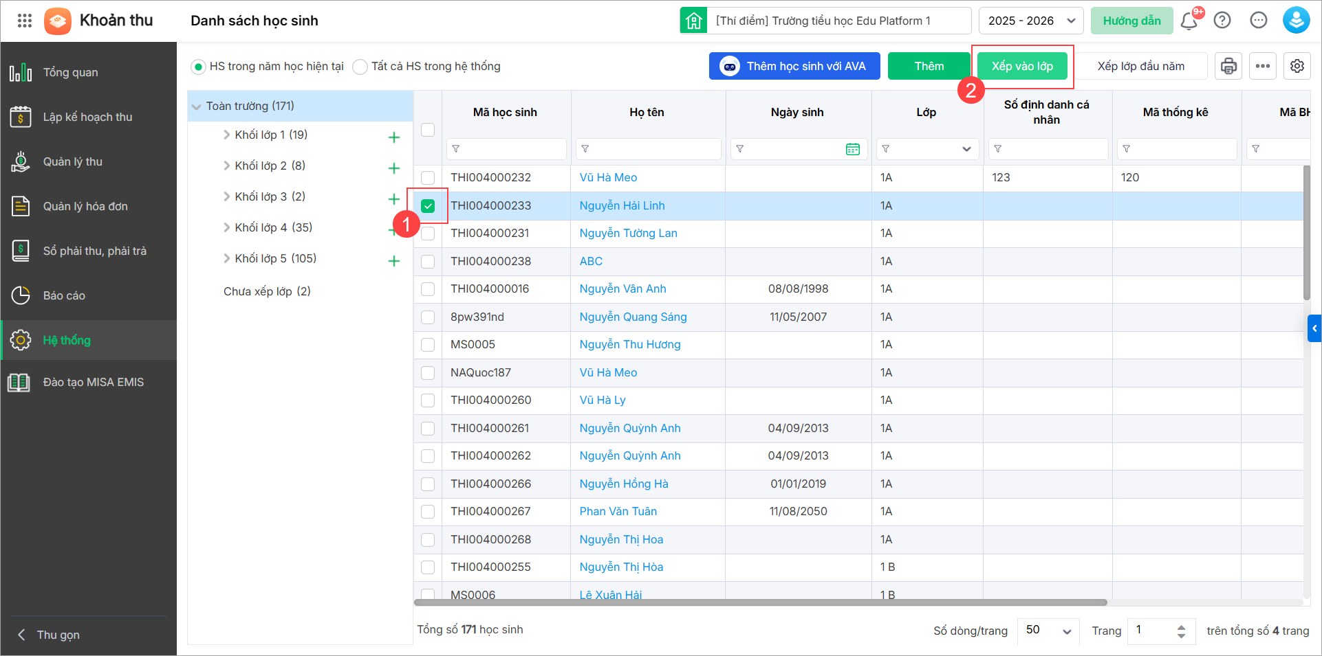1322x656 pixels.
Task: Open Tổng quan in the sidebar
Action: point(89,72)
